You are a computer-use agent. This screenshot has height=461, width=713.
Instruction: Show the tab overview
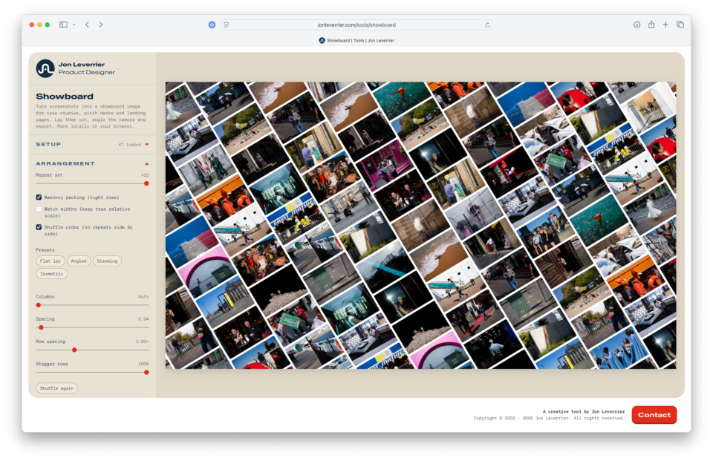[680, 24]
